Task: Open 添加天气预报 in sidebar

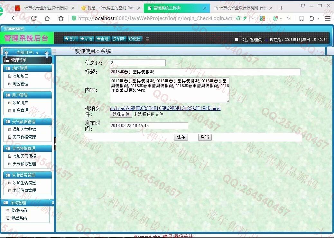Action: click(24, 156)
